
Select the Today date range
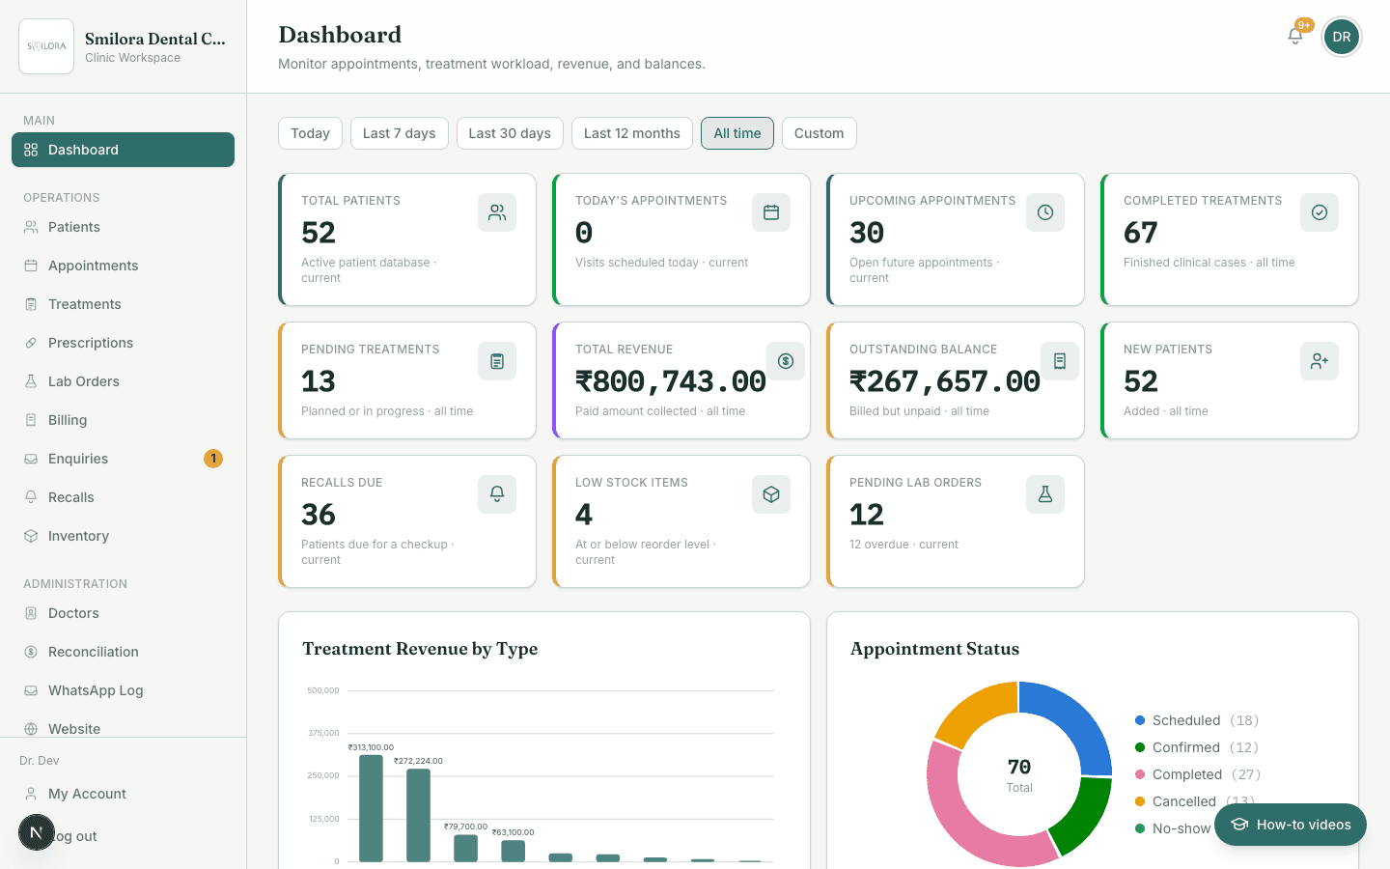click(311, 133)
